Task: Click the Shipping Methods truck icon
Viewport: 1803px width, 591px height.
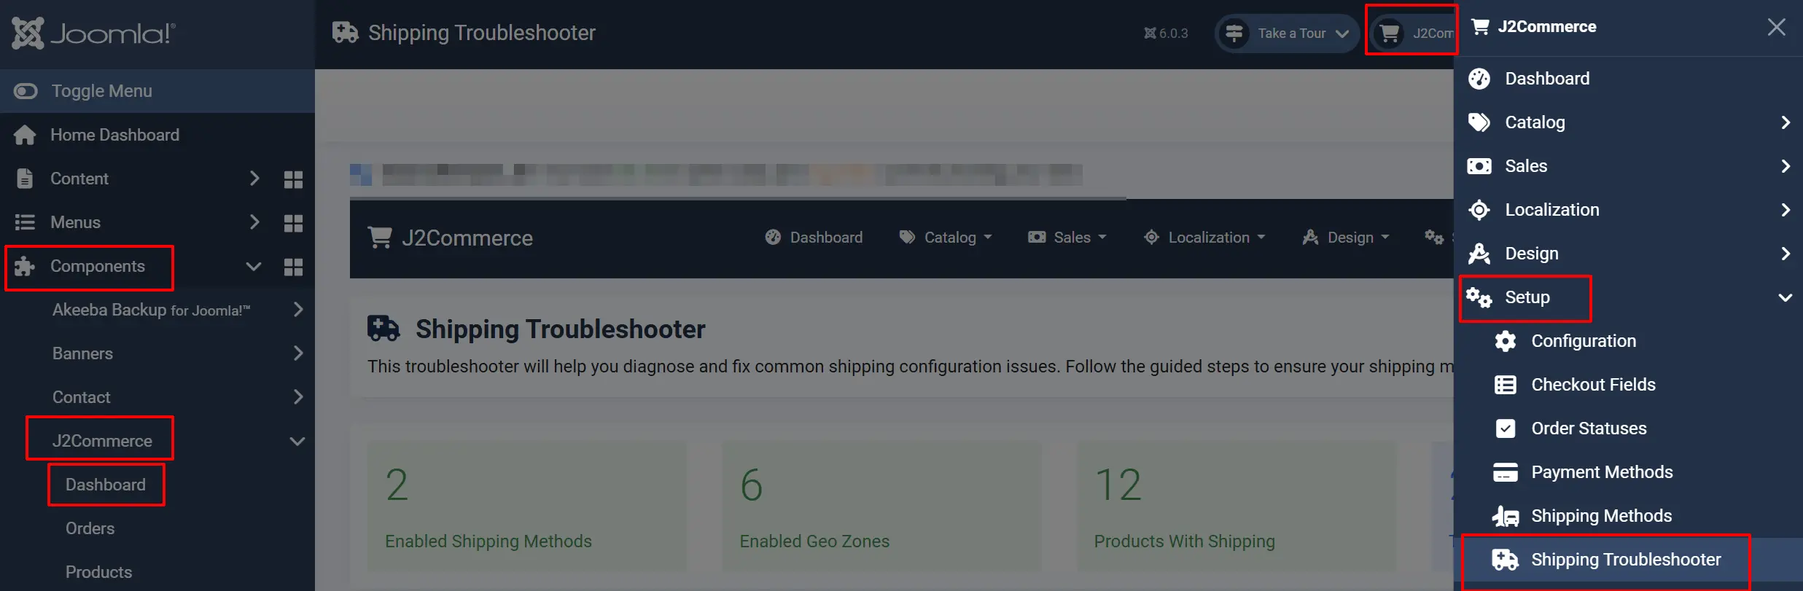Action: (1506, 516)
